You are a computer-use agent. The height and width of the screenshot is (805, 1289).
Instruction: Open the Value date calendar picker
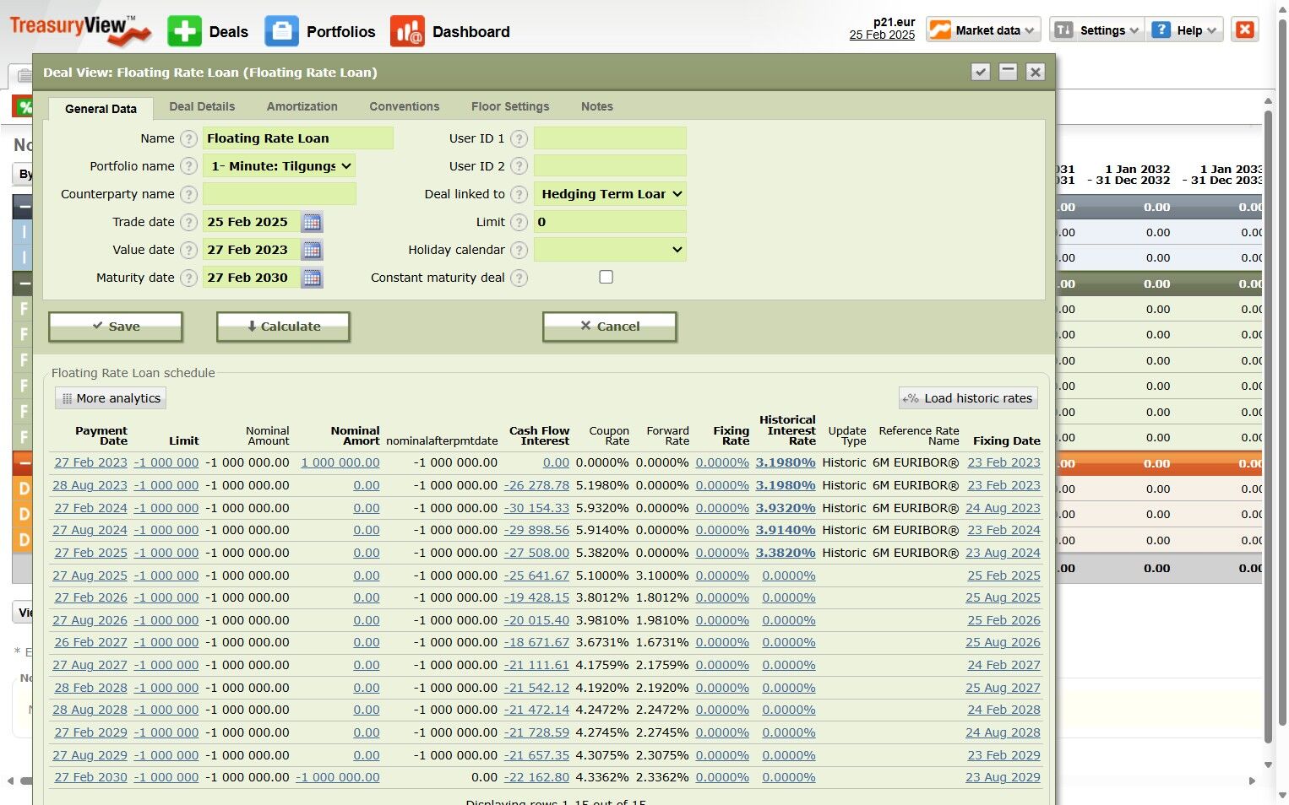coord(312,250)
